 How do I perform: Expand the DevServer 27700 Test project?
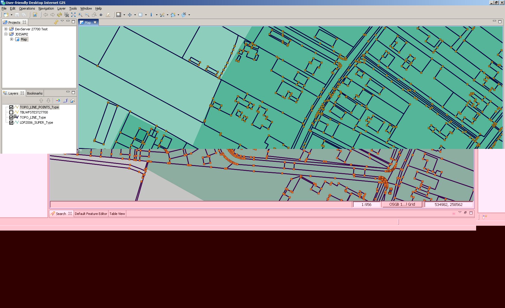[6, 29]
